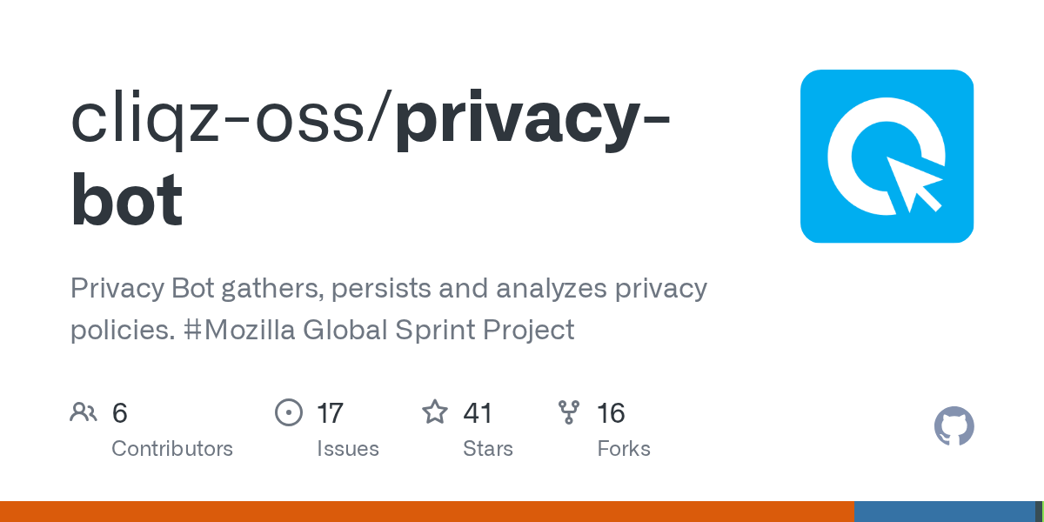Click the Contributors people icon
The height and width of the screenshot is (522, 1044).
click(84, 412)
